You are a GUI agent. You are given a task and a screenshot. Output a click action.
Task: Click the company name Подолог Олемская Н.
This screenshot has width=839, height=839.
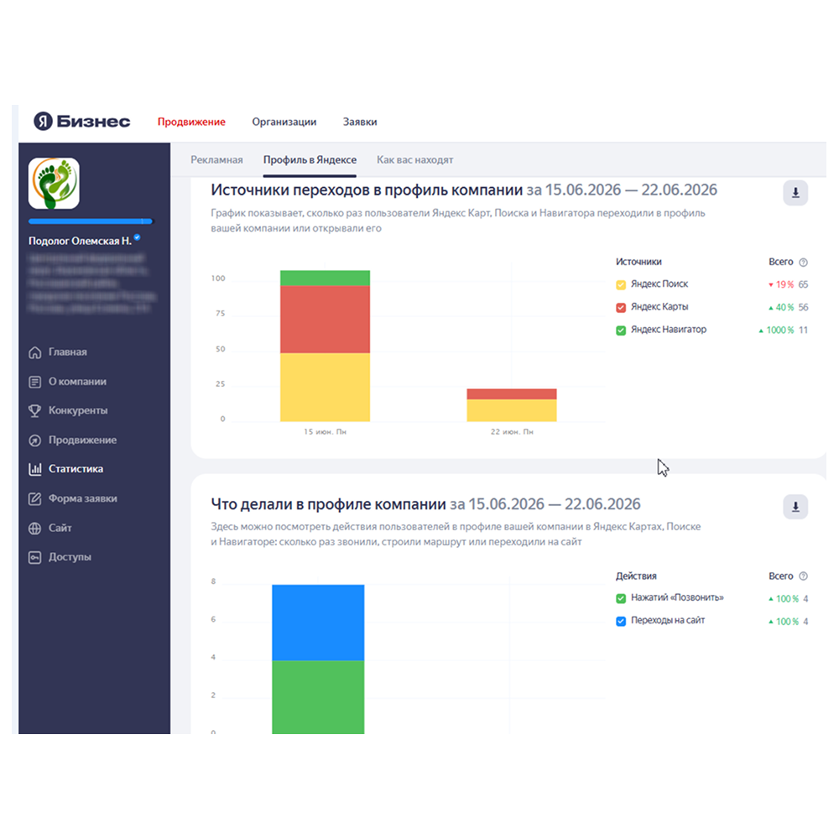[x=80, y=241]
